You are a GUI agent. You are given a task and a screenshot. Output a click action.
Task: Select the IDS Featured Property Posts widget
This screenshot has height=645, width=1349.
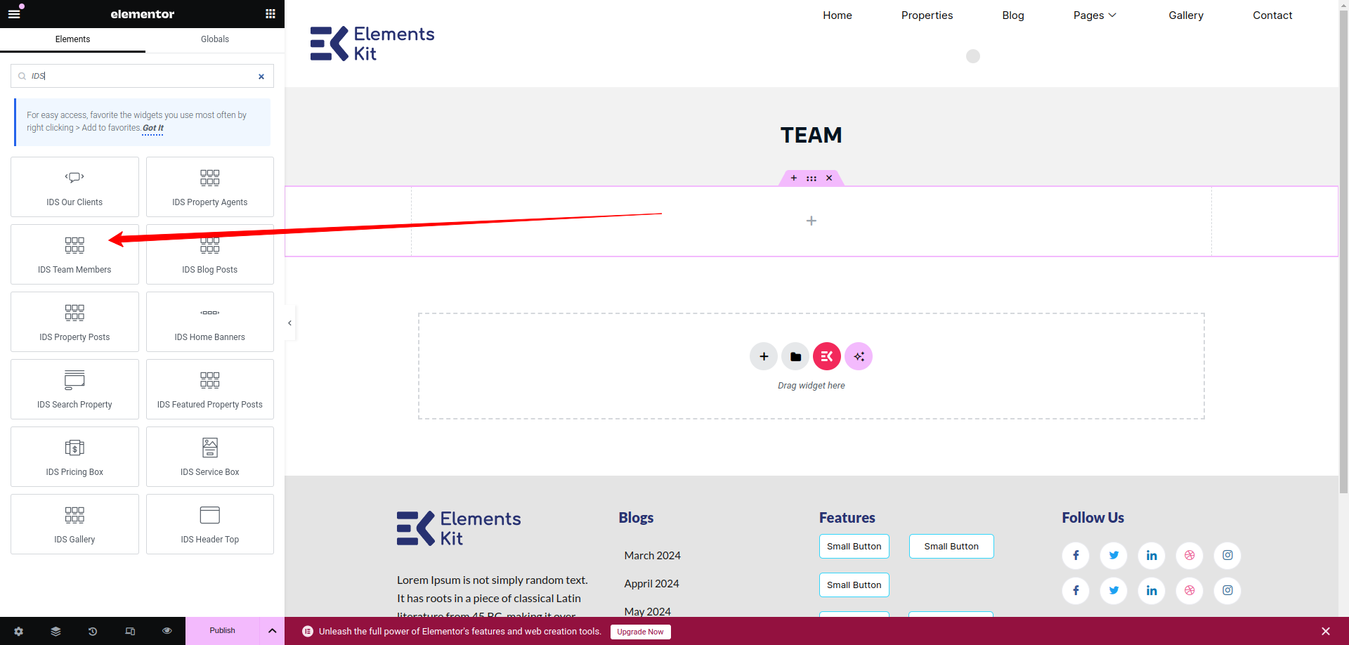coord(210,389)
